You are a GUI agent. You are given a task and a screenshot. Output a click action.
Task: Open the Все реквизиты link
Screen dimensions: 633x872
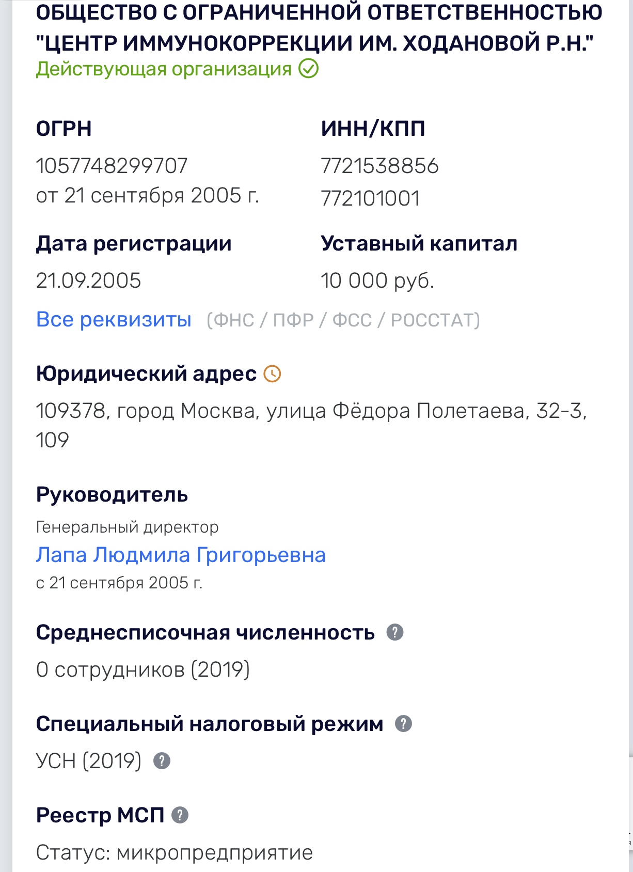(114, 320)
